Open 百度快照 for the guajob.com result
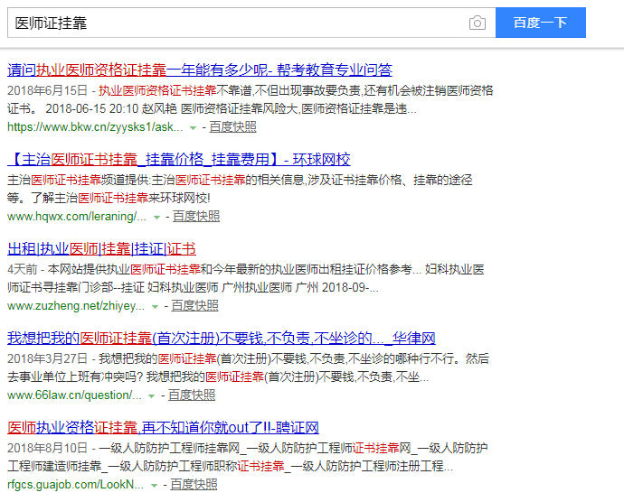This screenshot has width=624, height=502. point(194,485)
